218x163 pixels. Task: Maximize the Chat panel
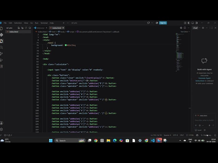pos(212,28)
